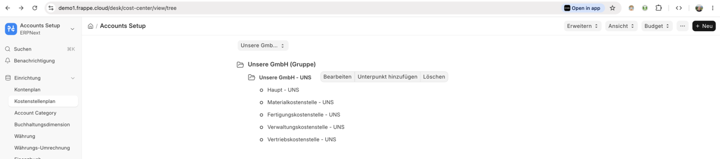Click the browser forward arrow
Image resolution: width=720 pixels, height=159 pixels.
(21, 8)
